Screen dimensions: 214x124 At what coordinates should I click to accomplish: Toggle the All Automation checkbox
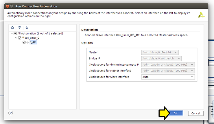(15, 33)
